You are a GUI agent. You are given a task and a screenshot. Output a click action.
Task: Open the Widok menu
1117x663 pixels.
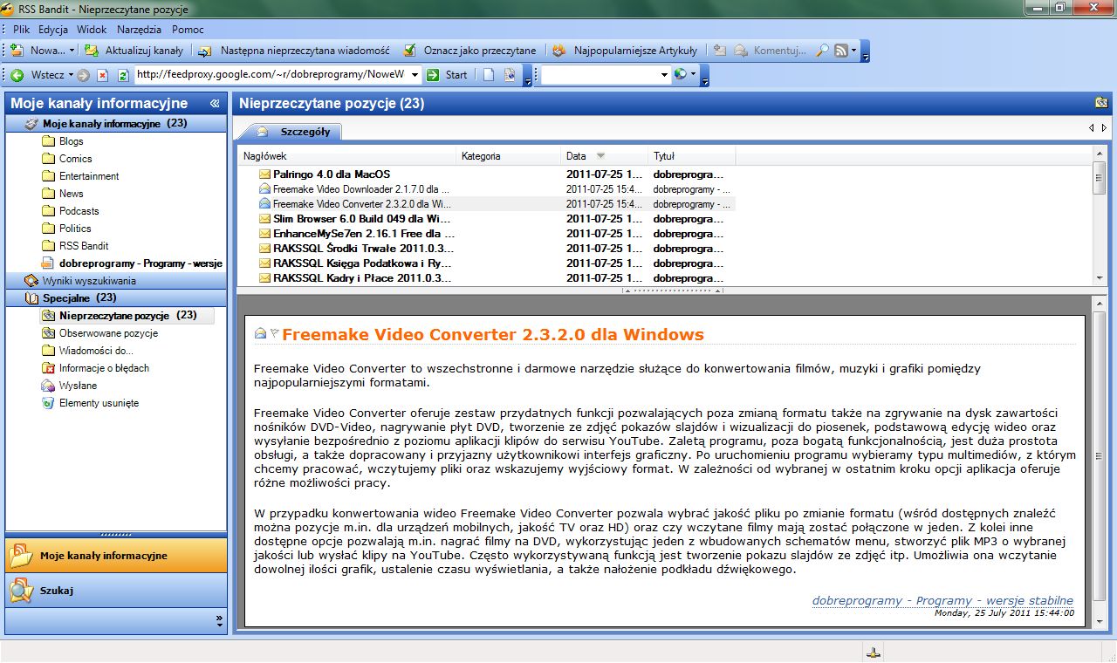(x=92, y=29)
